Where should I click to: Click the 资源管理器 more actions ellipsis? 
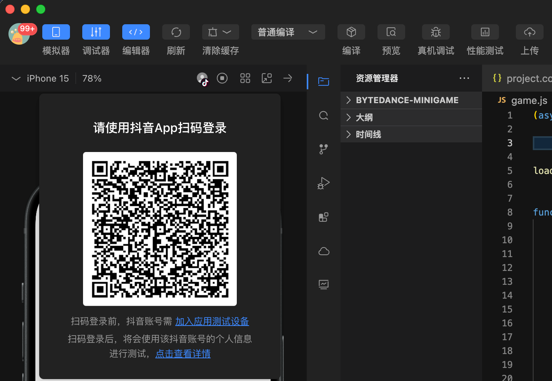pos(464,78)
